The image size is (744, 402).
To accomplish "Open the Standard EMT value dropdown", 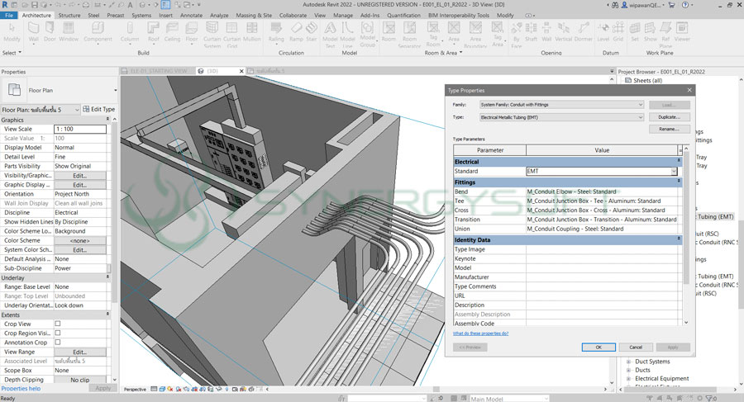I will pos(674,171).
